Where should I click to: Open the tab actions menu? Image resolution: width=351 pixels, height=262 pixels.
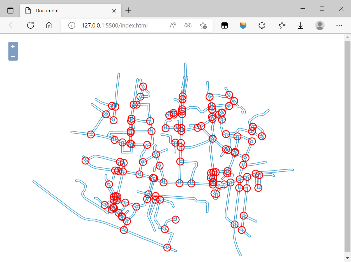(x=10, y=11)
